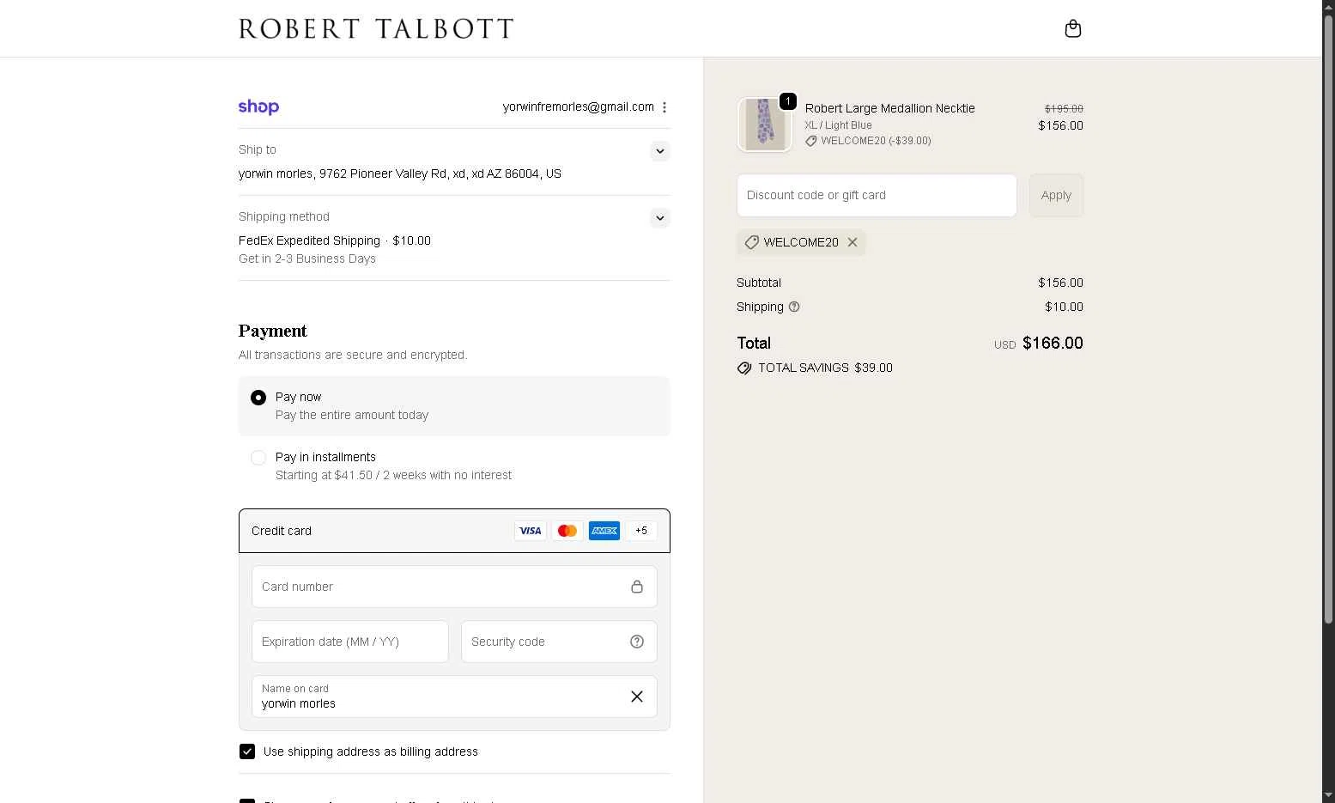Viewport: 1335px width, 803px height.
Task: Click the lock icon in Card number
Action: 637,587
